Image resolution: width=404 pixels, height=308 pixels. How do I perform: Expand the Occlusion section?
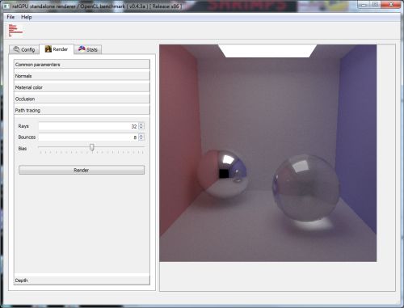click(82, 99)
